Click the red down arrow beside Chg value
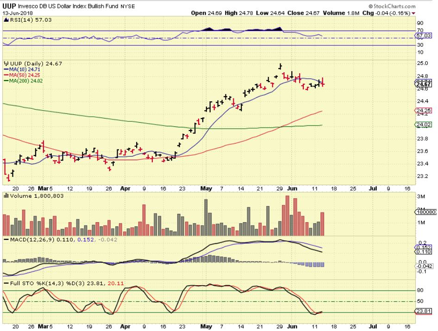The image size is (438, 331). (413, 13)
